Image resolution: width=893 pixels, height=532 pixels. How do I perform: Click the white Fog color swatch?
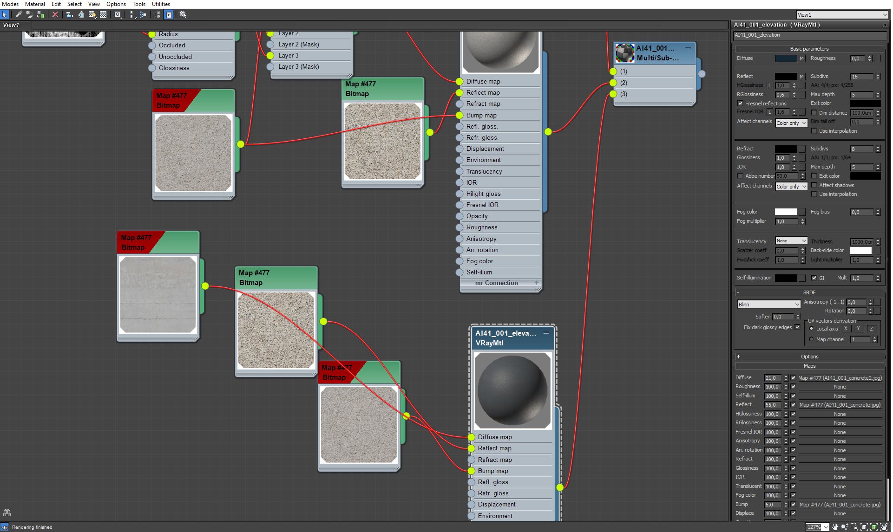[x=786, y=212]
